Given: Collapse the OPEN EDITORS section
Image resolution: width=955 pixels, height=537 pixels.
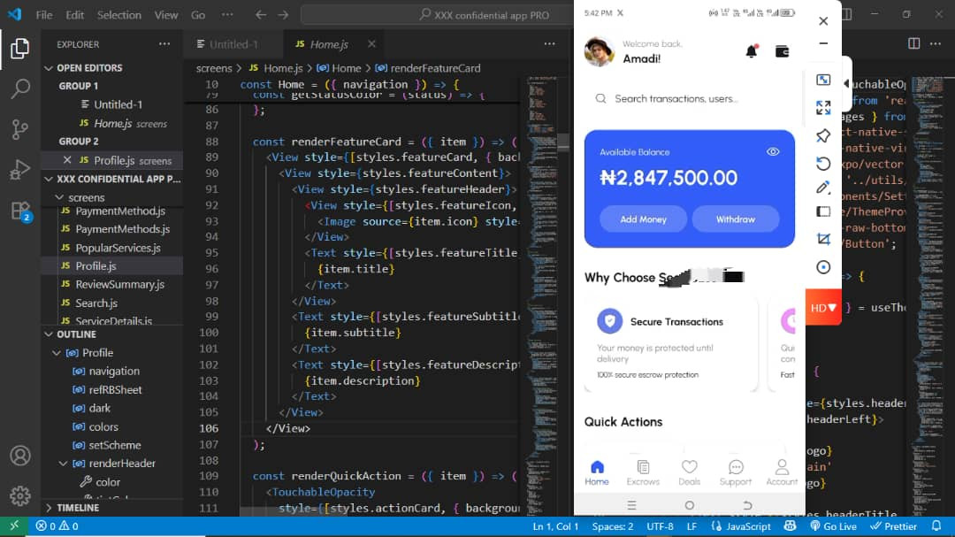Looking at the screenshot, I should click(x=49, y=68).
